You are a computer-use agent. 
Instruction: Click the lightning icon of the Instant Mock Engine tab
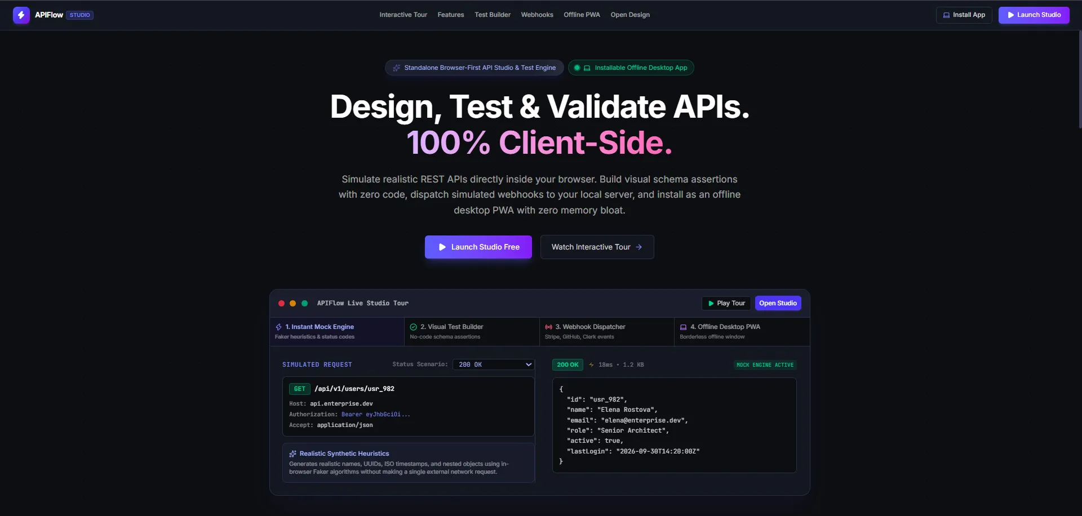(x=278, y=327)
